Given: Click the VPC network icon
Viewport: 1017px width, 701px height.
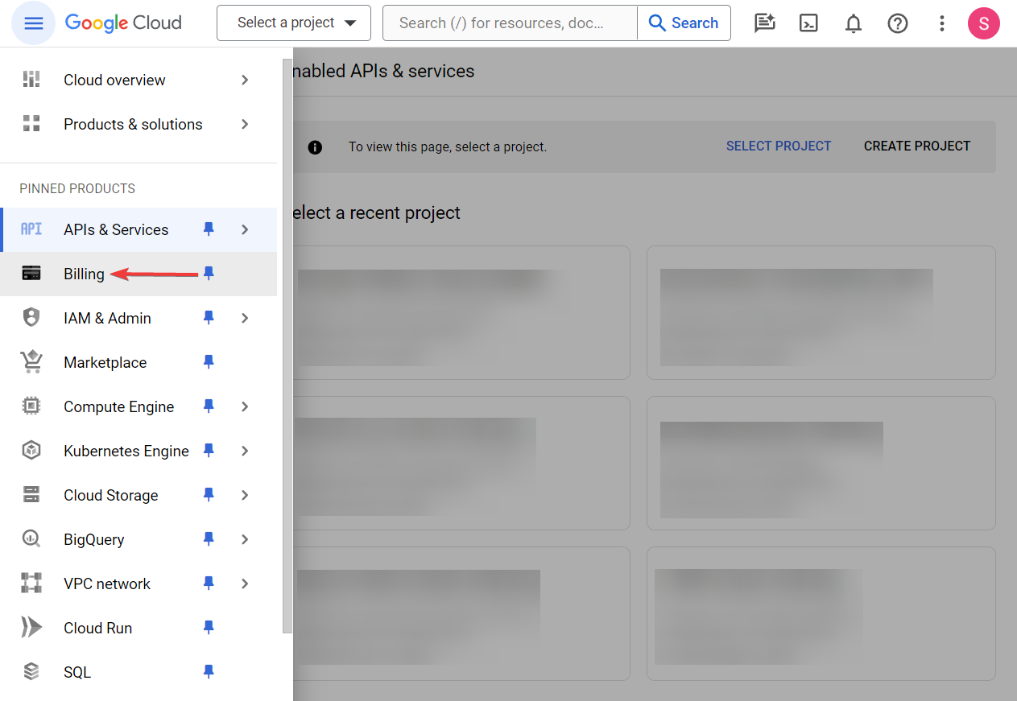Looking at the screenshot, I should (31, 583).
